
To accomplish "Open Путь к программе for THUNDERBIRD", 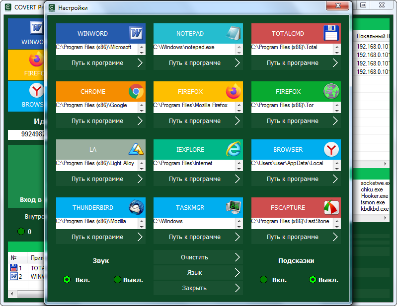I will tap(101, 237).
